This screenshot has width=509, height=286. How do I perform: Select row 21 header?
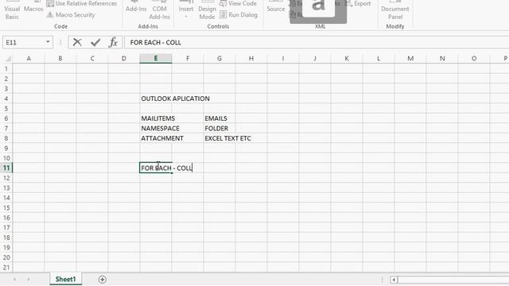tap(6, 268)
